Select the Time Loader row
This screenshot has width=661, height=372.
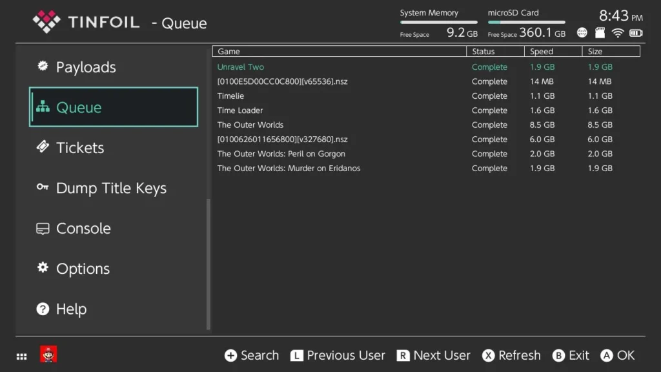(x=426, y=110)
